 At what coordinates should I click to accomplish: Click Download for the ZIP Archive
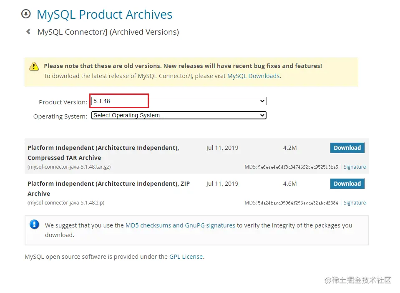(x=347, y=184)
